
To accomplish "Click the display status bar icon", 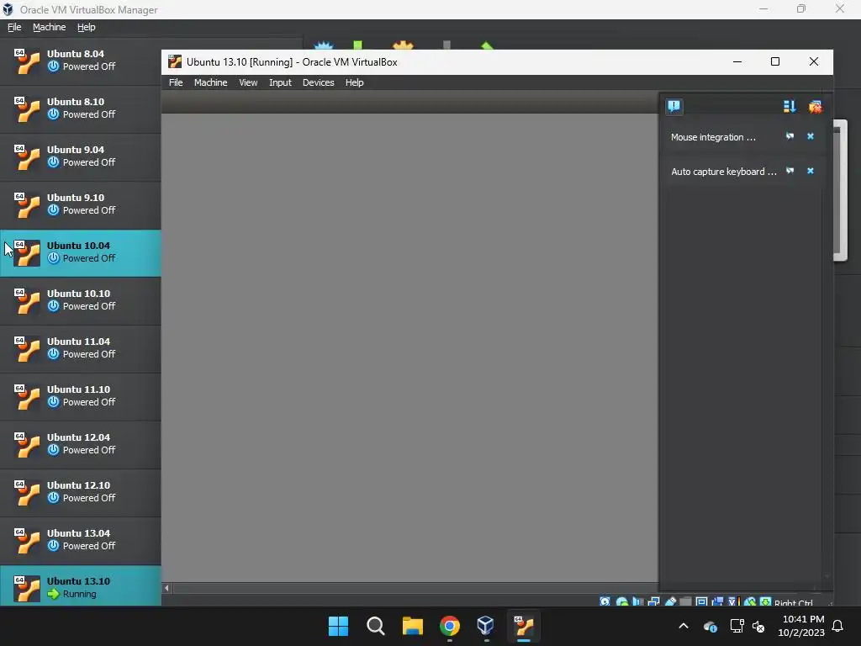I will (x=702, y=601).
